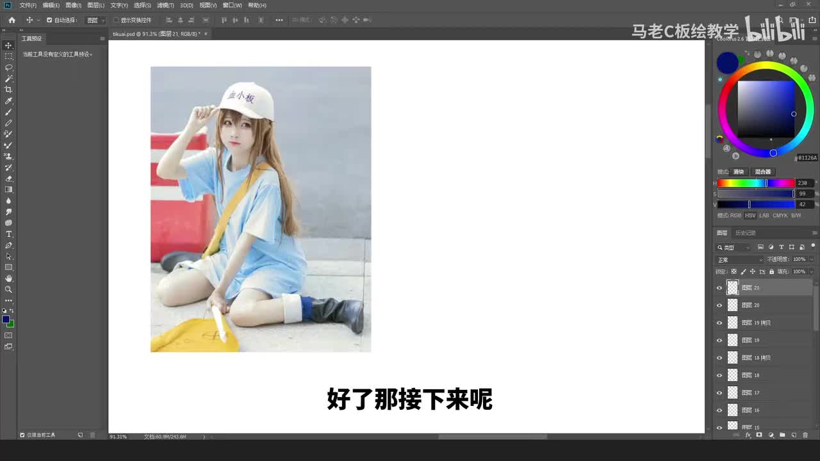820x461 pixels.
Task: Toggle visibility of 图层 18 拷贝
Action: 719,358
